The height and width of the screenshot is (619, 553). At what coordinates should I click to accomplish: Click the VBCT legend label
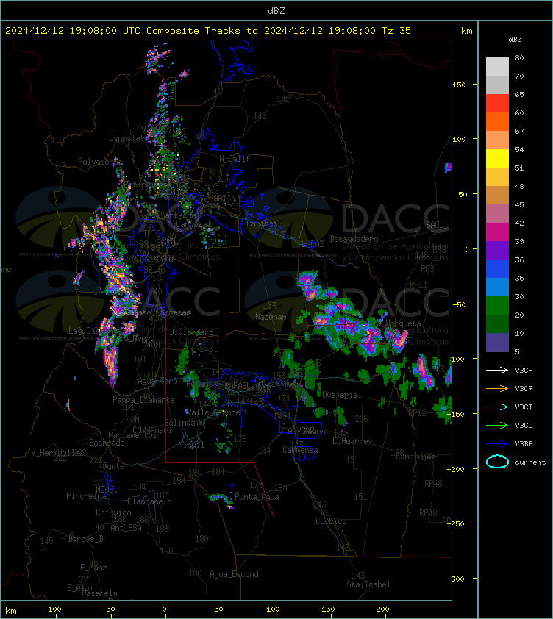524,407
